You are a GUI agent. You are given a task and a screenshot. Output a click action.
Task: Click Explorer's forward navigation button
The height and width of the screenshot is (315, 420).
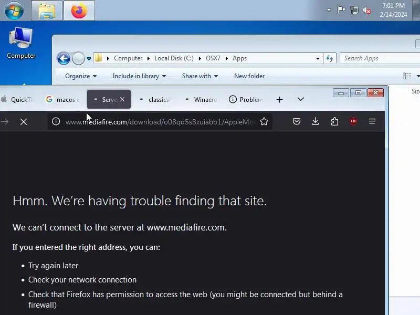(78, 58)
